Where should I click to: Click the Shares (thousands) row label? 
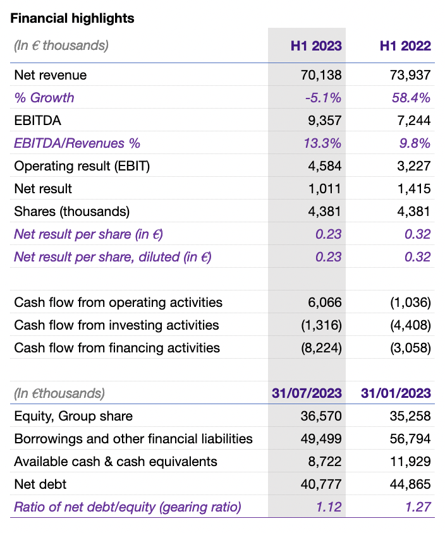tap(72, 212)
